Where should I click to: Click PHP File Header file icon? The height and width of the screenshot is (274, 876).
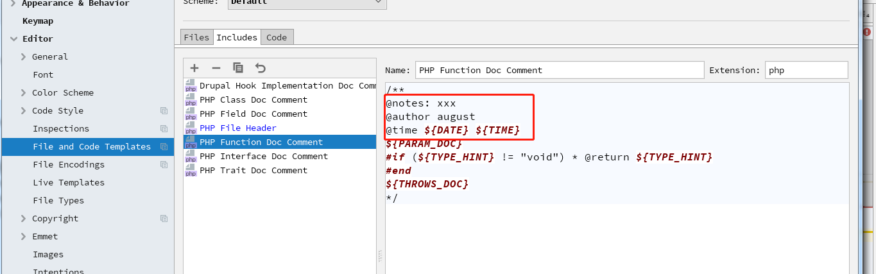coord(191,128)
